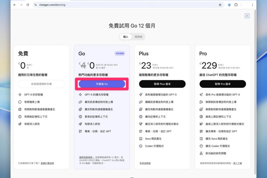Click the blue shield extension icon
Screen dimensions: 267x178
[x=229, y=5]
